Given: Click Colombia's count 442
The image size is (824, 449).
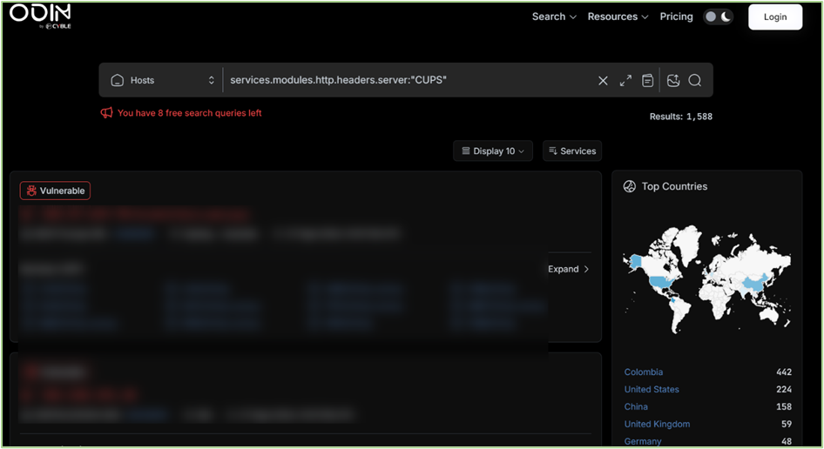Looking at the screenshot, I should 784,372.
